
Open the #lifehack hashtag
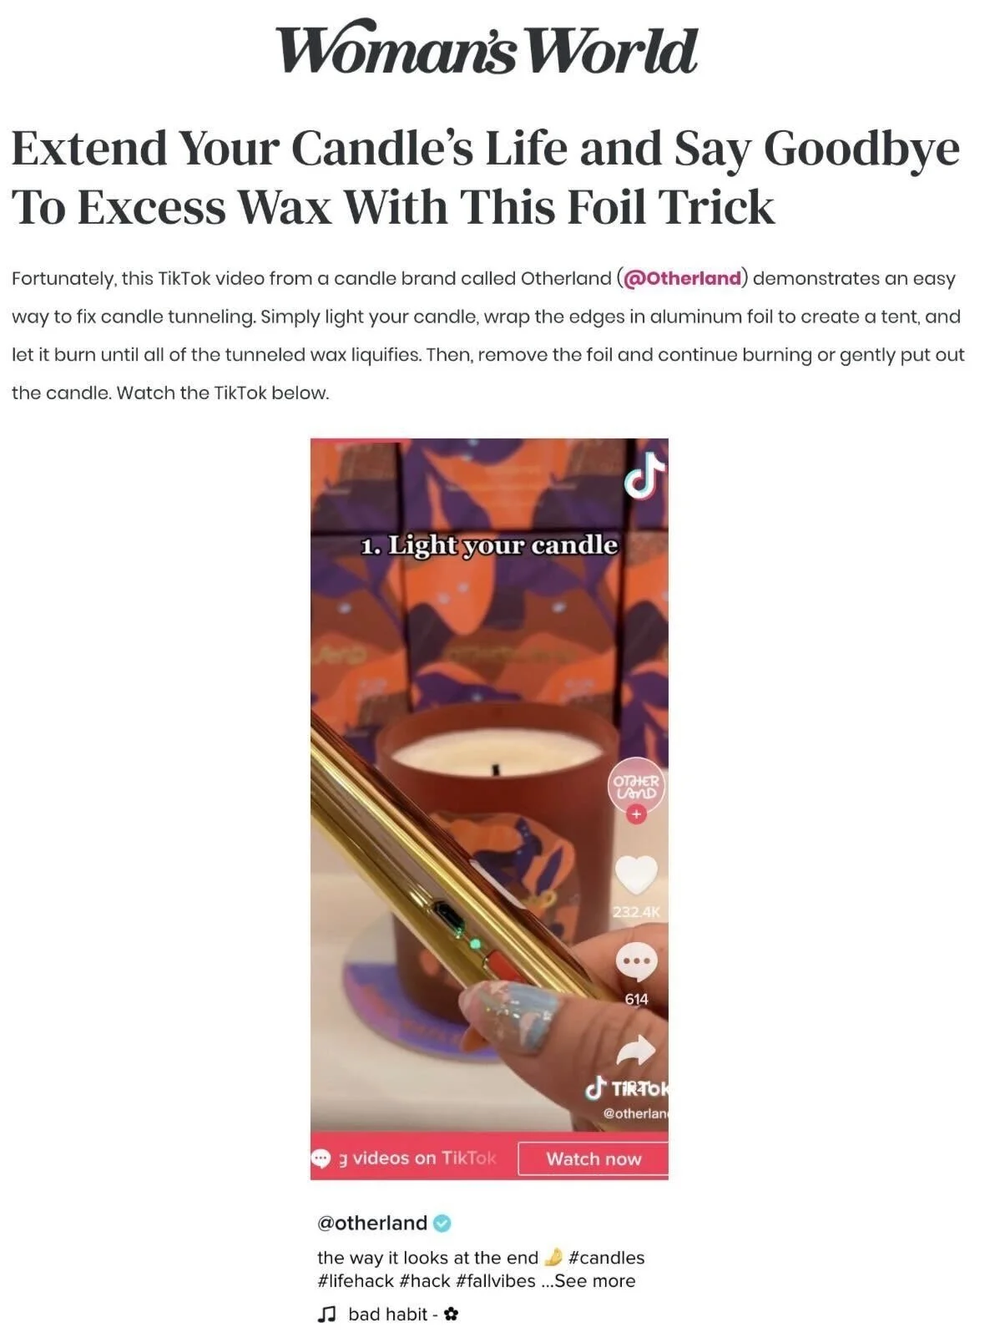355,1280
